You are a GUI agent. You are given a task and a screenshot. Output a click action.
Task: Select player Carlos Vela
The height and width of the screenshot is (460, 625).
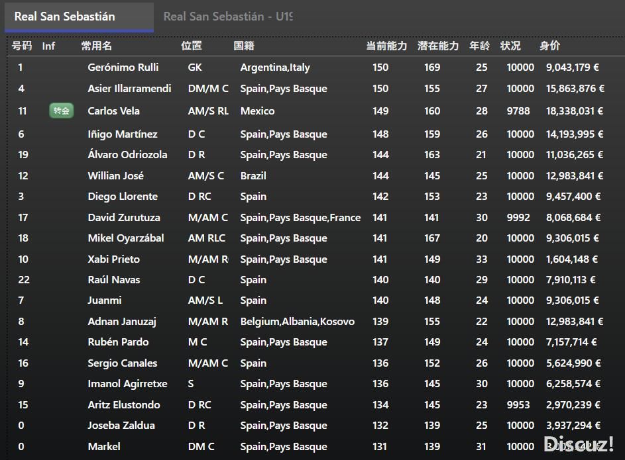[113, 111]
